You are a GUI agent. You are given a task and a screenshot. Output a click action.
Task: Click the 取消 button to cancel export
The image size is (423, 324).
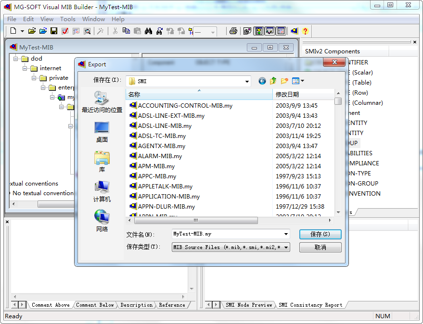pos(320,247)
